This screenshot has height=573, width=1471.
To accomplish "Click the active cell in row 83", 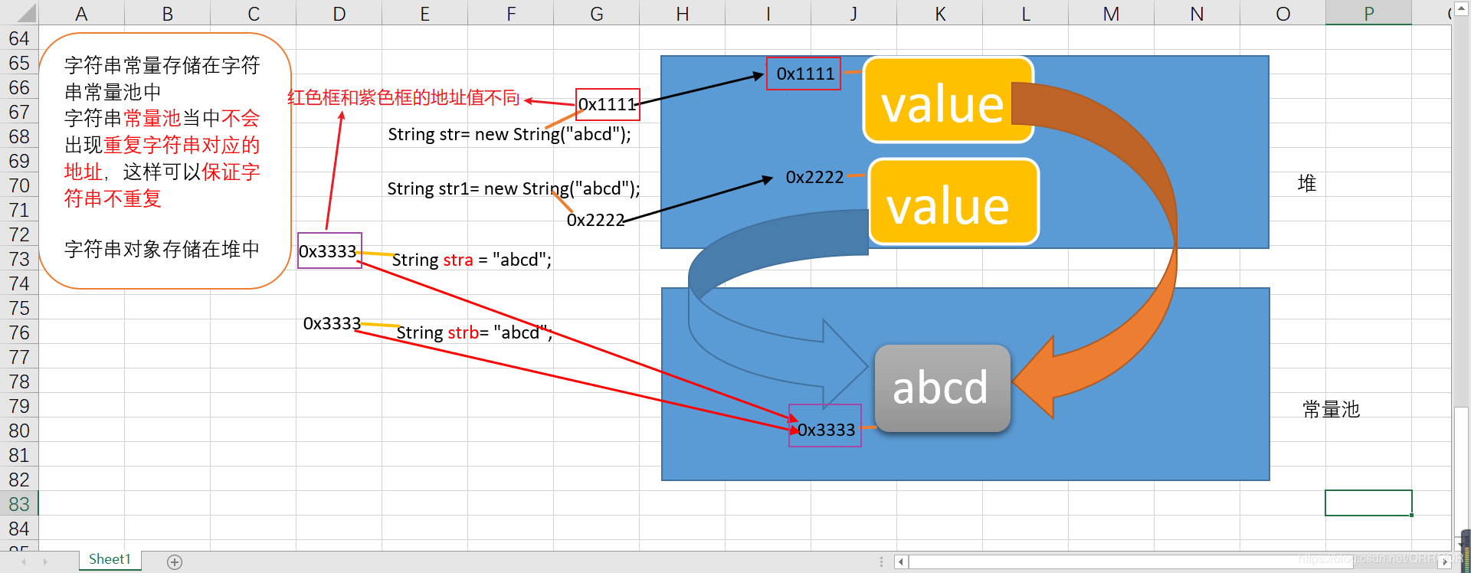I will click(1368, 503).
